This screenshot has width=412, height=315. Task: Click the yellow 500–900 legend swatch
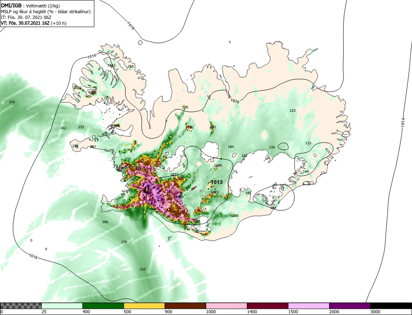point(144,306)
